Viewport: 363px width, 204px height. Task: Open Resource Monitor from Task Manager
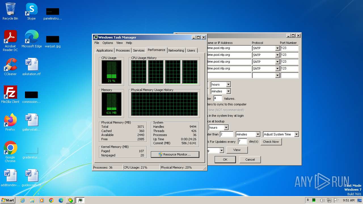tap(175, 154)
